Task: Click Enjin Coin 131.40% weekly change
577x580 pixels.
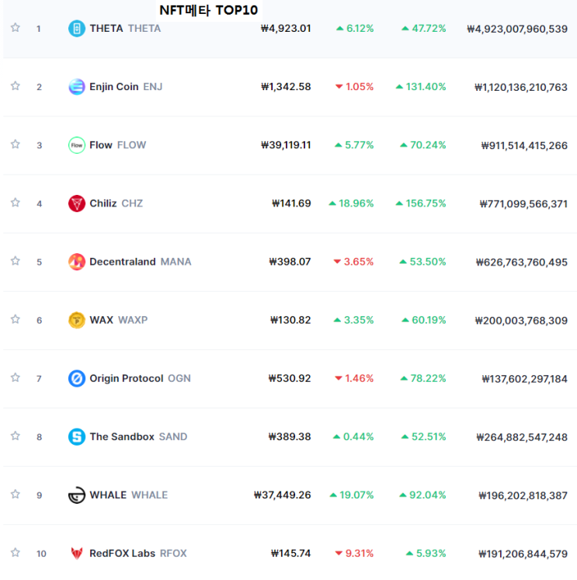Action: [421, 87]
